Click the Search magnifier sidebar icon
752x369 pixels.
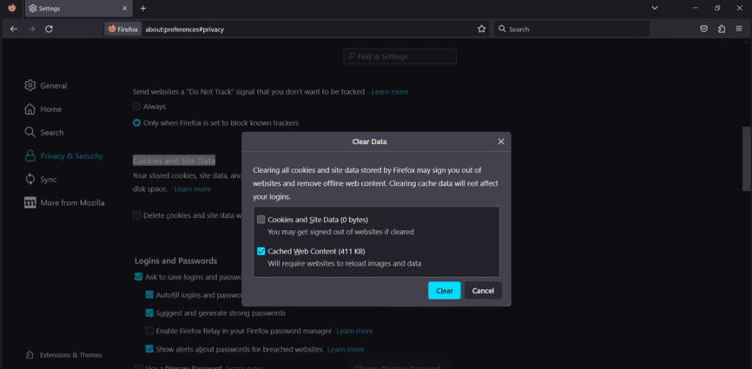coord(30,132)
